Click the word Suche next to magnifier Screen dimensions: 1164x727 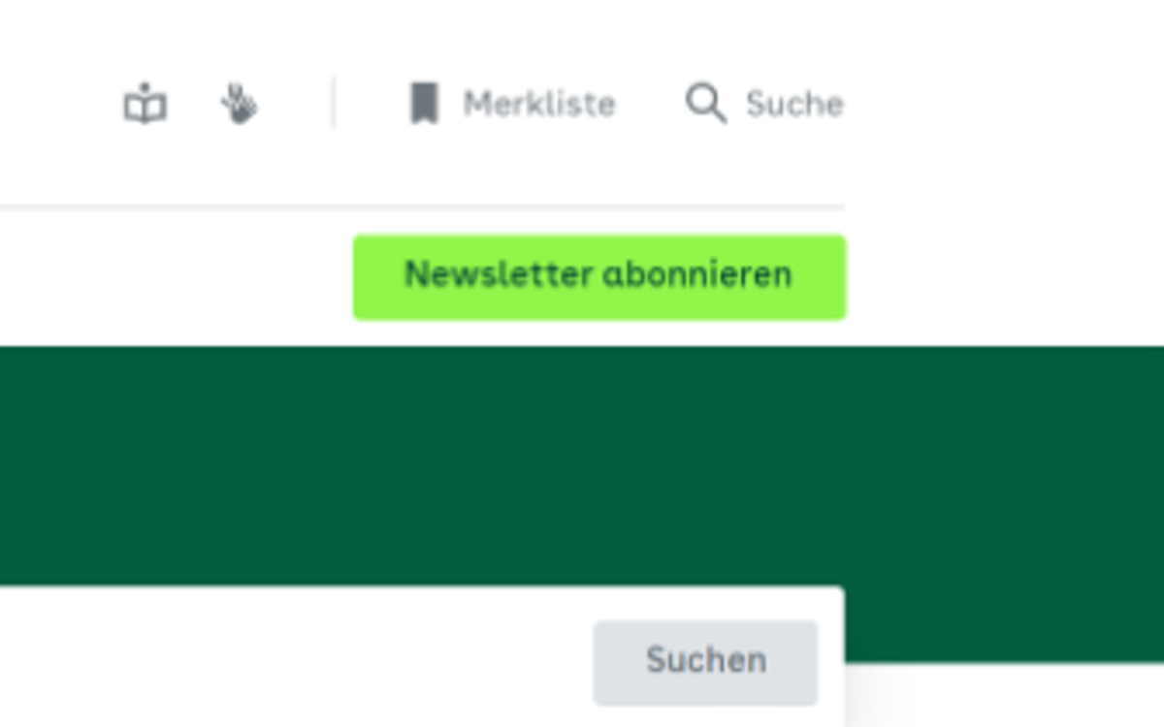(x=794, y=103)
